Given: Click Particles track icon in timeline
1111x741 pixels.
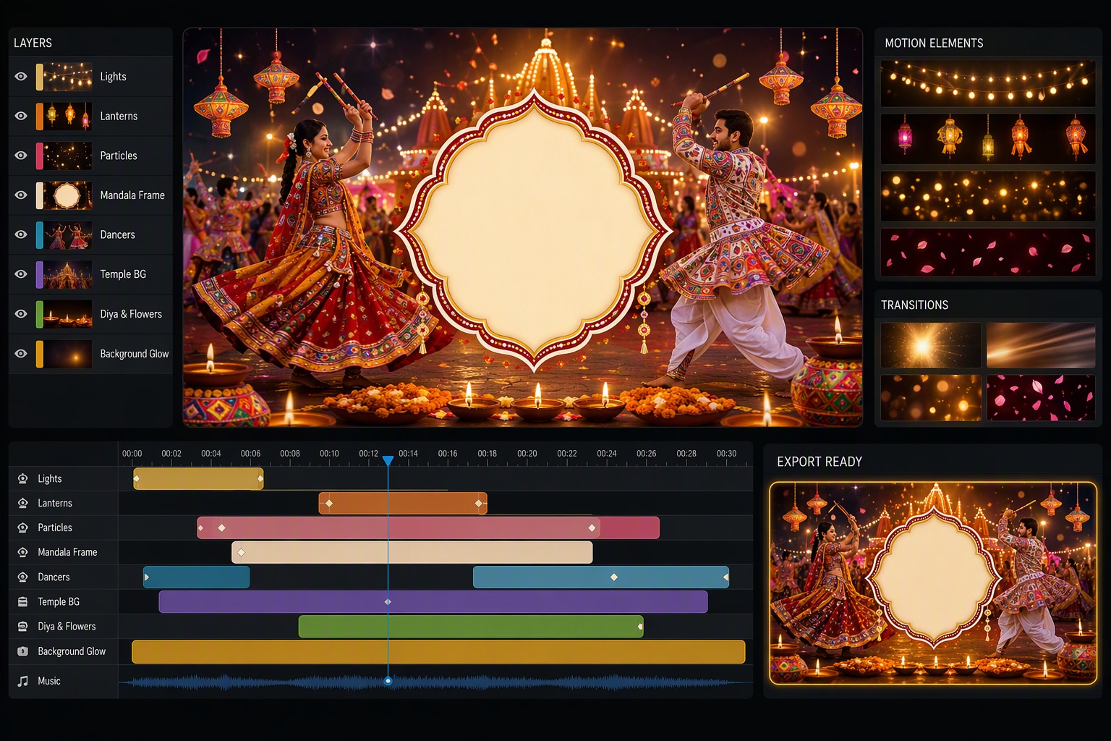Looking at the screenshot, I should pyautogui.click(x=23, y=528).
